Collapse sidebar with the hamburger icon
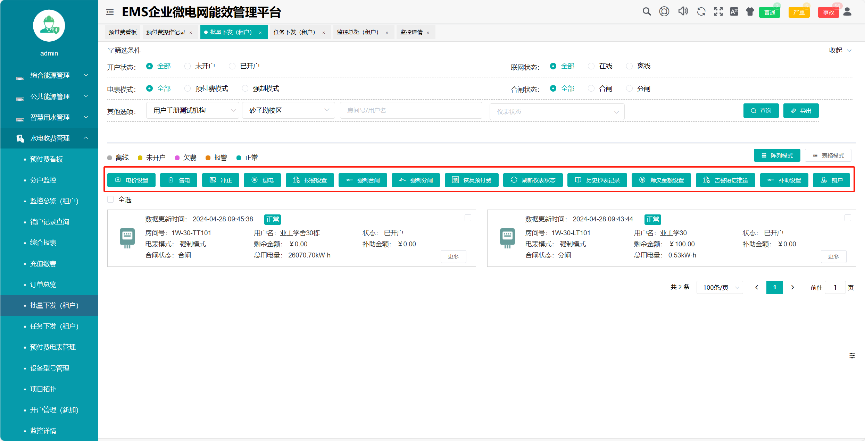Screen dimensions: 865x441 click(110, 12)
